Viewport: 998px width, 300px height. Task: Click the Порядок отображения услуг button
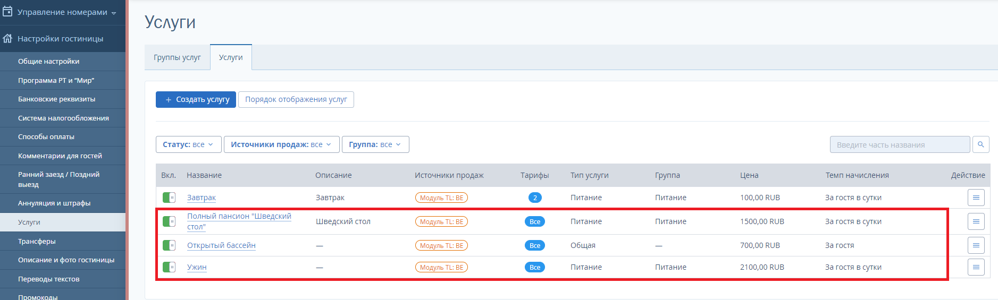click(296, 99)
